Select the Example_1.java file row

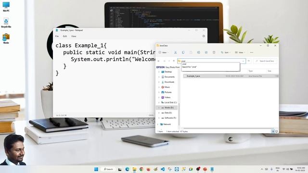(x=231, y=76)
